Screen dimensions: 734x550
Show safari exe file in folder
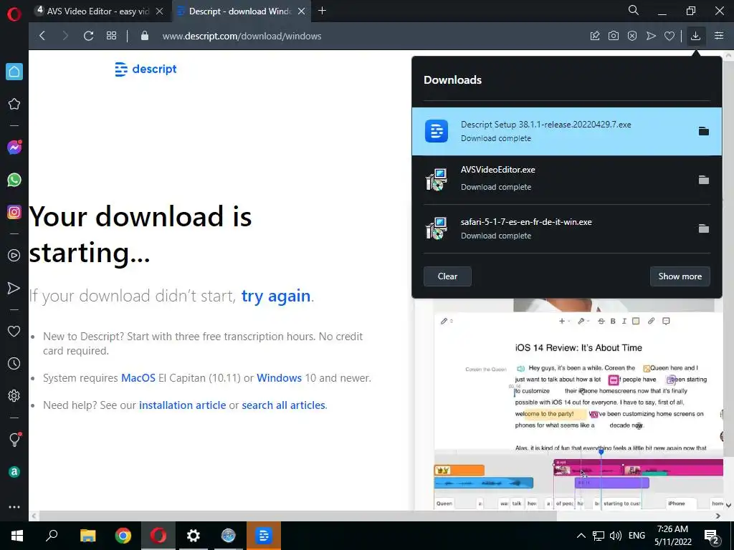tap(704, 228)
